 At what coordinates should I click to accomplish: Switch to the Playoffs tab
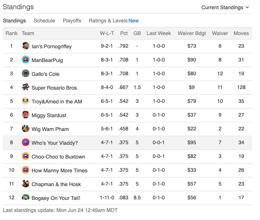click(72, 21)
